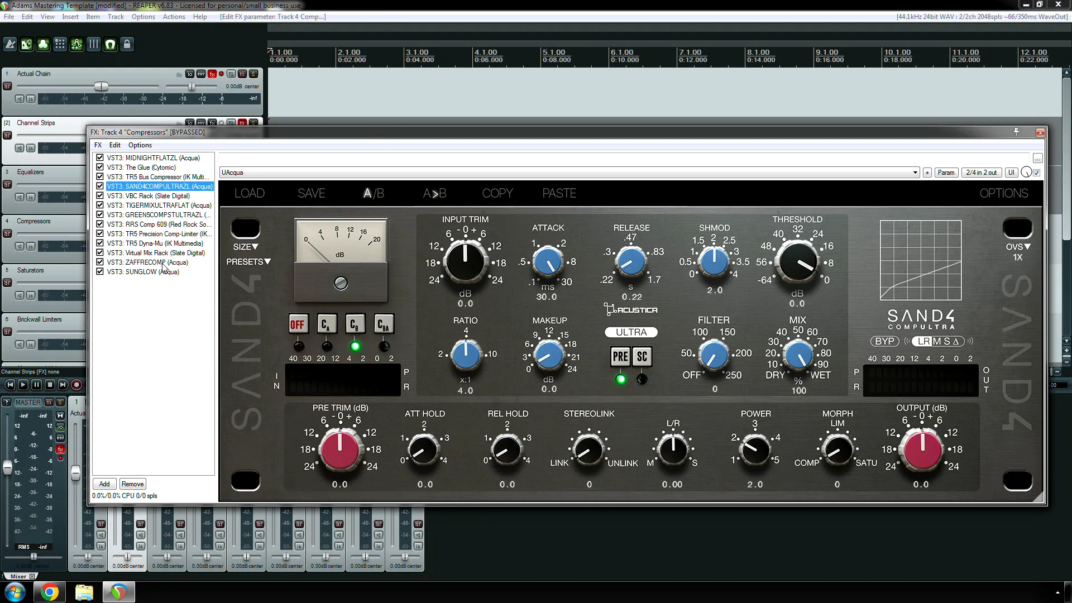Open Chrome from the taskbar
The width and height of the screenshot is (1072, 603).
(50, 592)
